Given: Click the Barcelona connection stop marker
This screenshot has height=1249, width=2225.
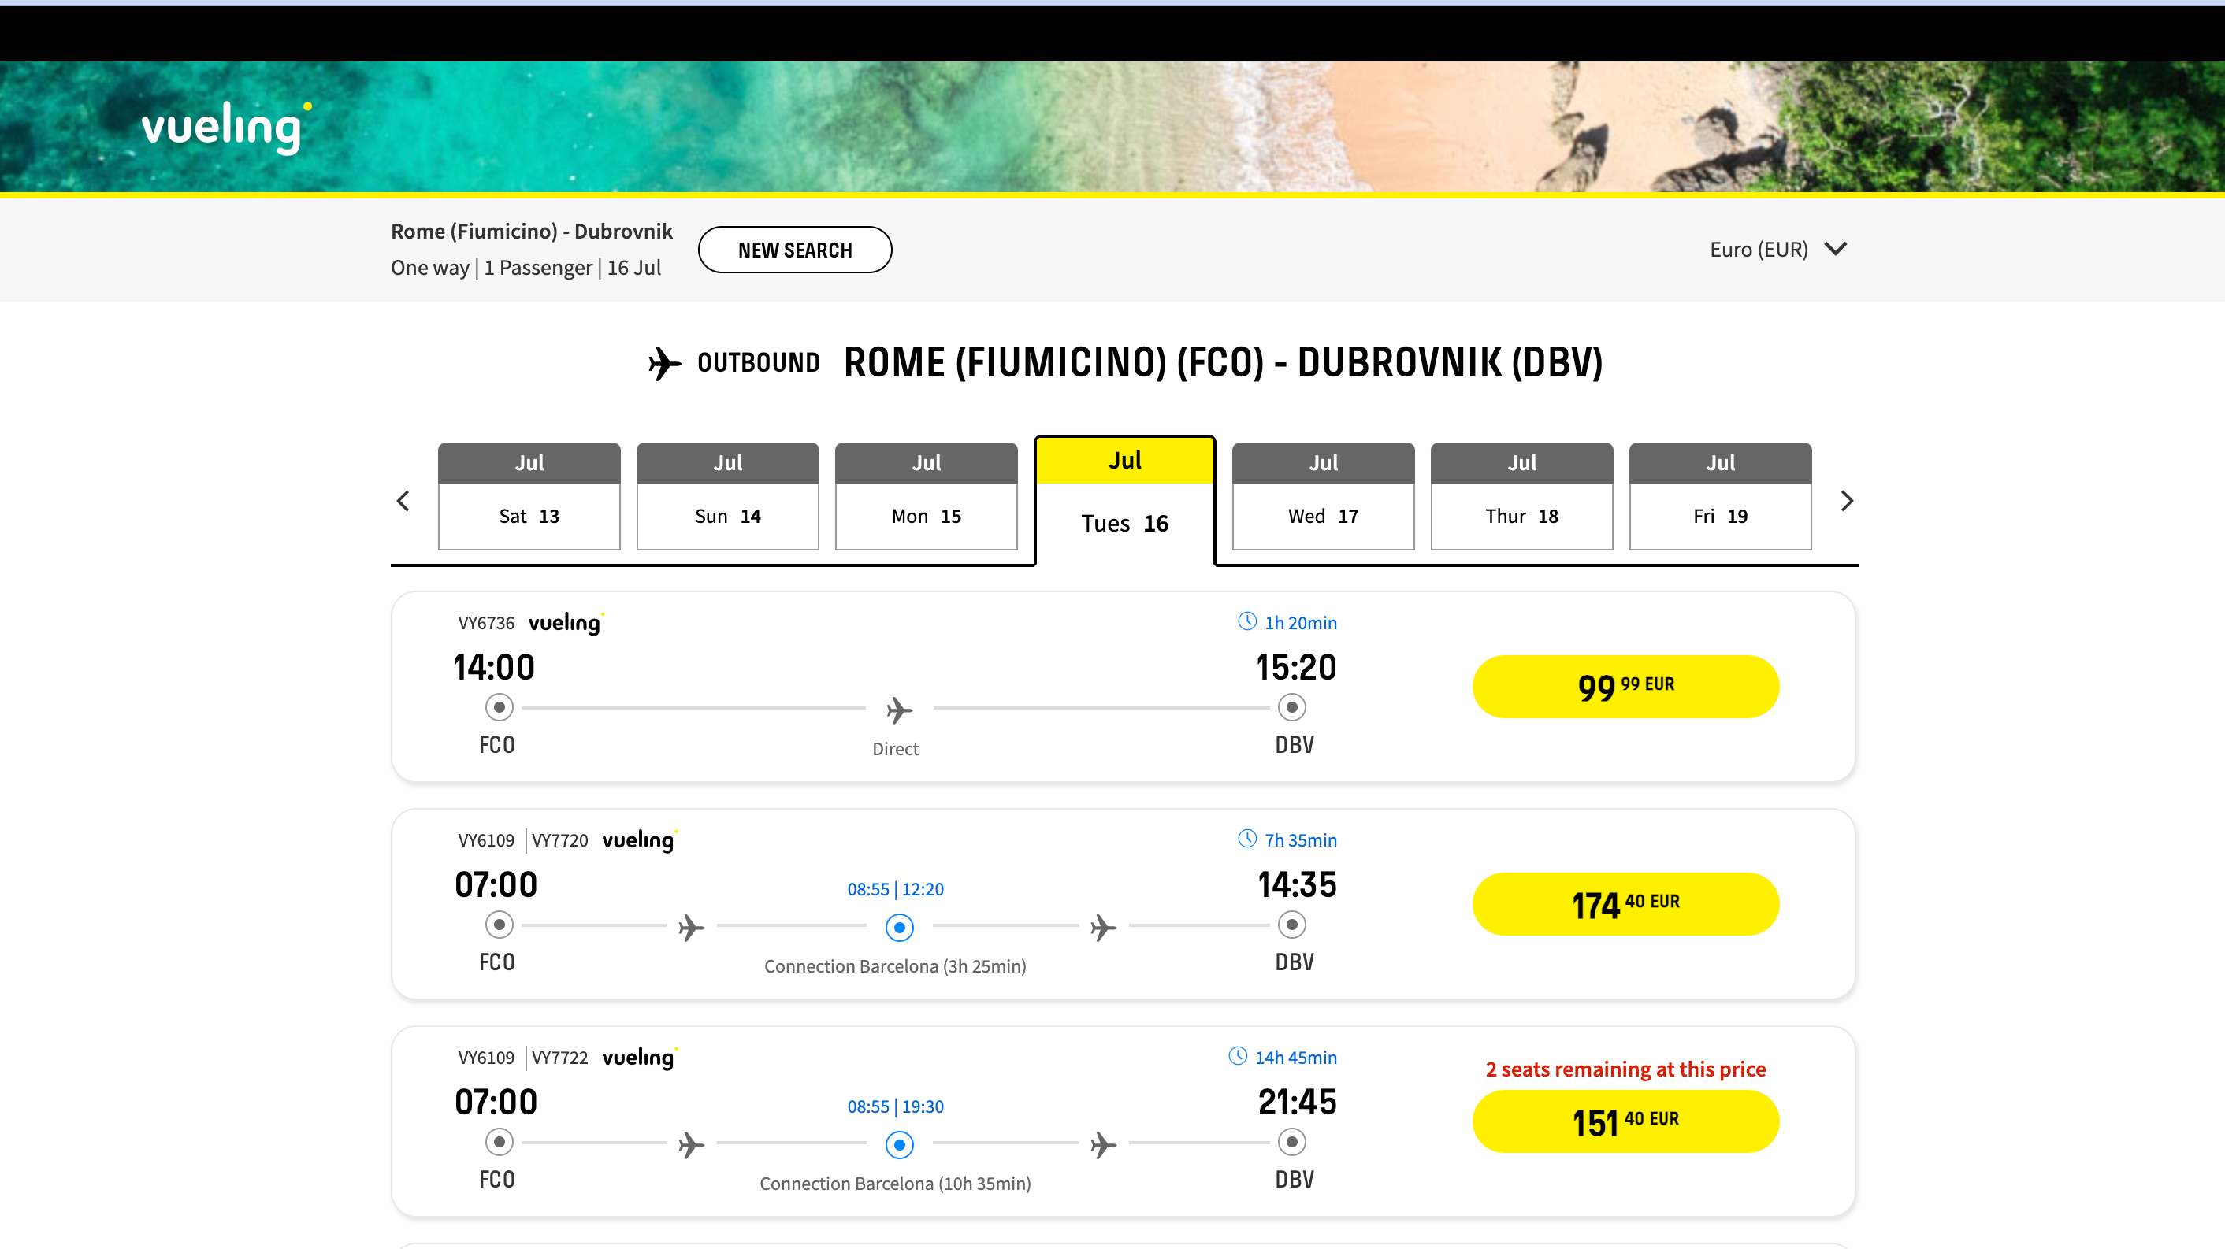Looking at the screenshot, I should click(x=898, y=927).
